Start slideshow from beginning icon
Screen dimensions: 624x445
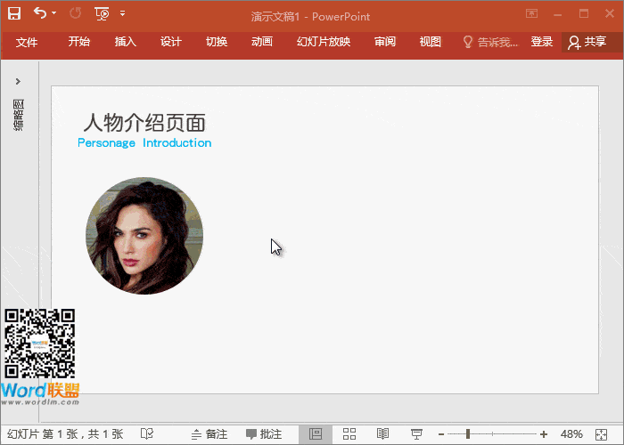[x=102, y=13]
